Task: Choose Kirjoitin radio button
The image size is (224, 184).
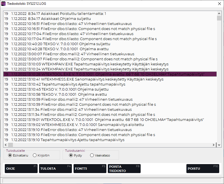Action: (x=35, y=155)
